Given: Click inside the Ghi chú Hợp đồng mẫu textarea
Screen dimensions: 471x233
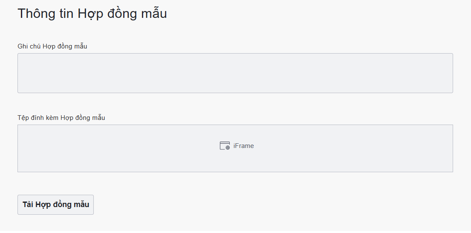Looking at the screenshot, I should 235,73.
